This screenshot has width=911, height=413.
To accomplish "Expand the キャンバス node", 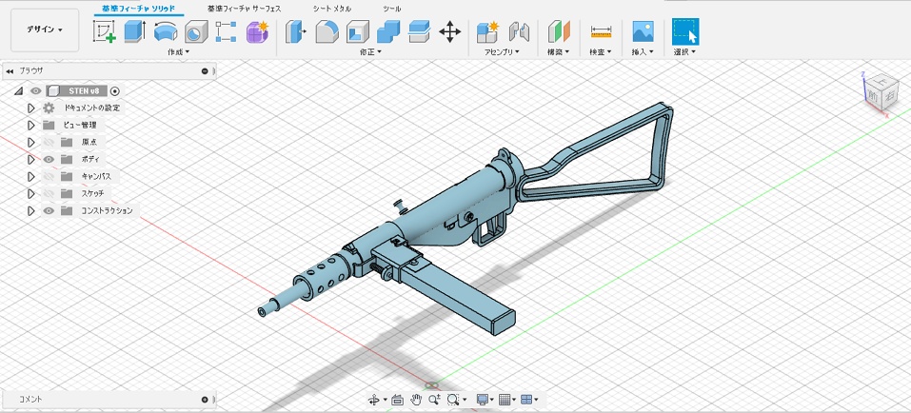I will pyautogui.click(x=31, y=177).
